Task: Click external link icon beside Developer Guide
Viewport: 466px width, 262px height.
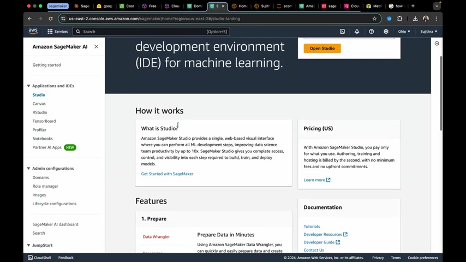Action: pos(338,242)
